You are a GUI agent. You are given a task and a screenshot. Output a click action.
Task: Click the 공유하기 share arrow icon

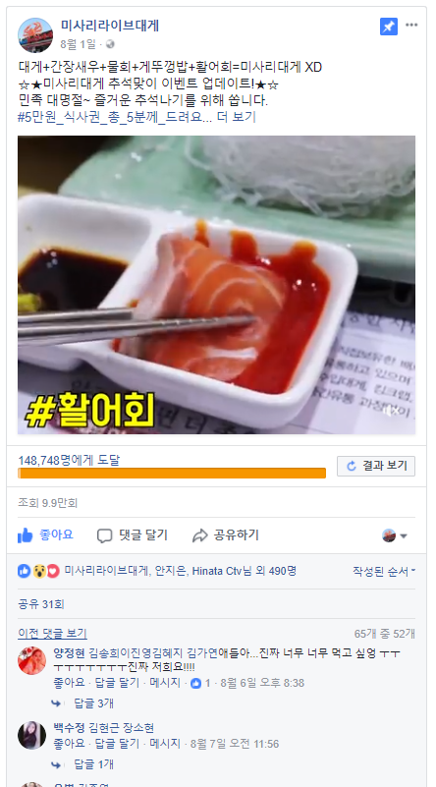(199, 535)
